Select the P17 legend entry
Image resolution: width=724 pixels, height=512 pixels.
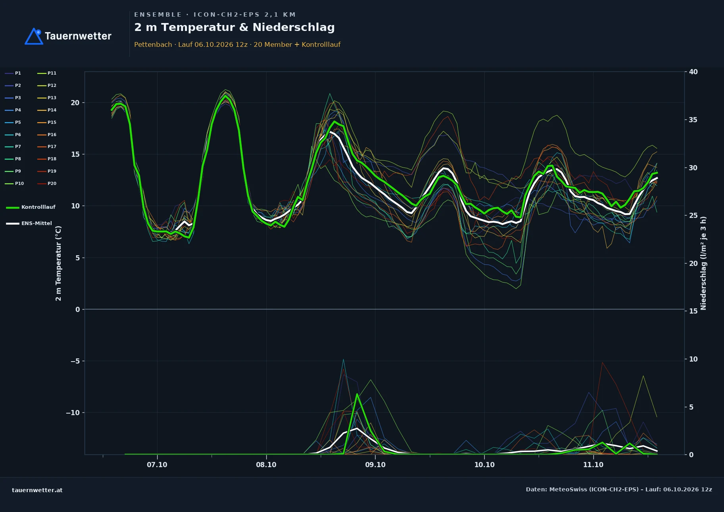tap(47, 146)
